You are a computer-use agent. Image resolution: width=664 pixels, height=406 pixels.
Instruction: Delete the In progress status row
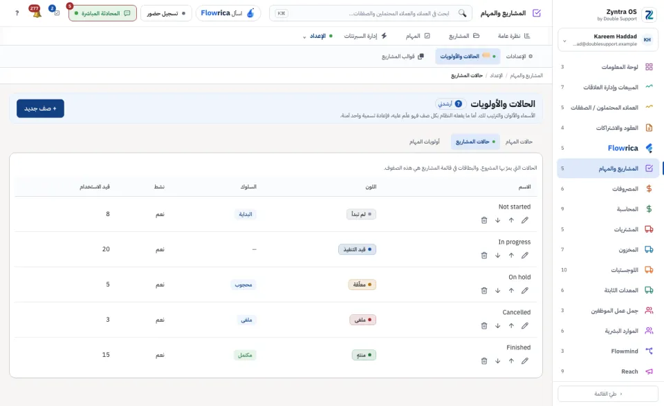(484, 255)
